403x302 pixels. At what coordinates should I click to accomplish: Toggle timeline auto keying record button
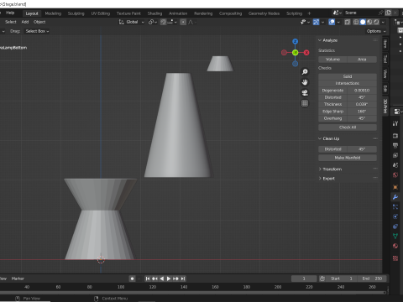[132, 279]
